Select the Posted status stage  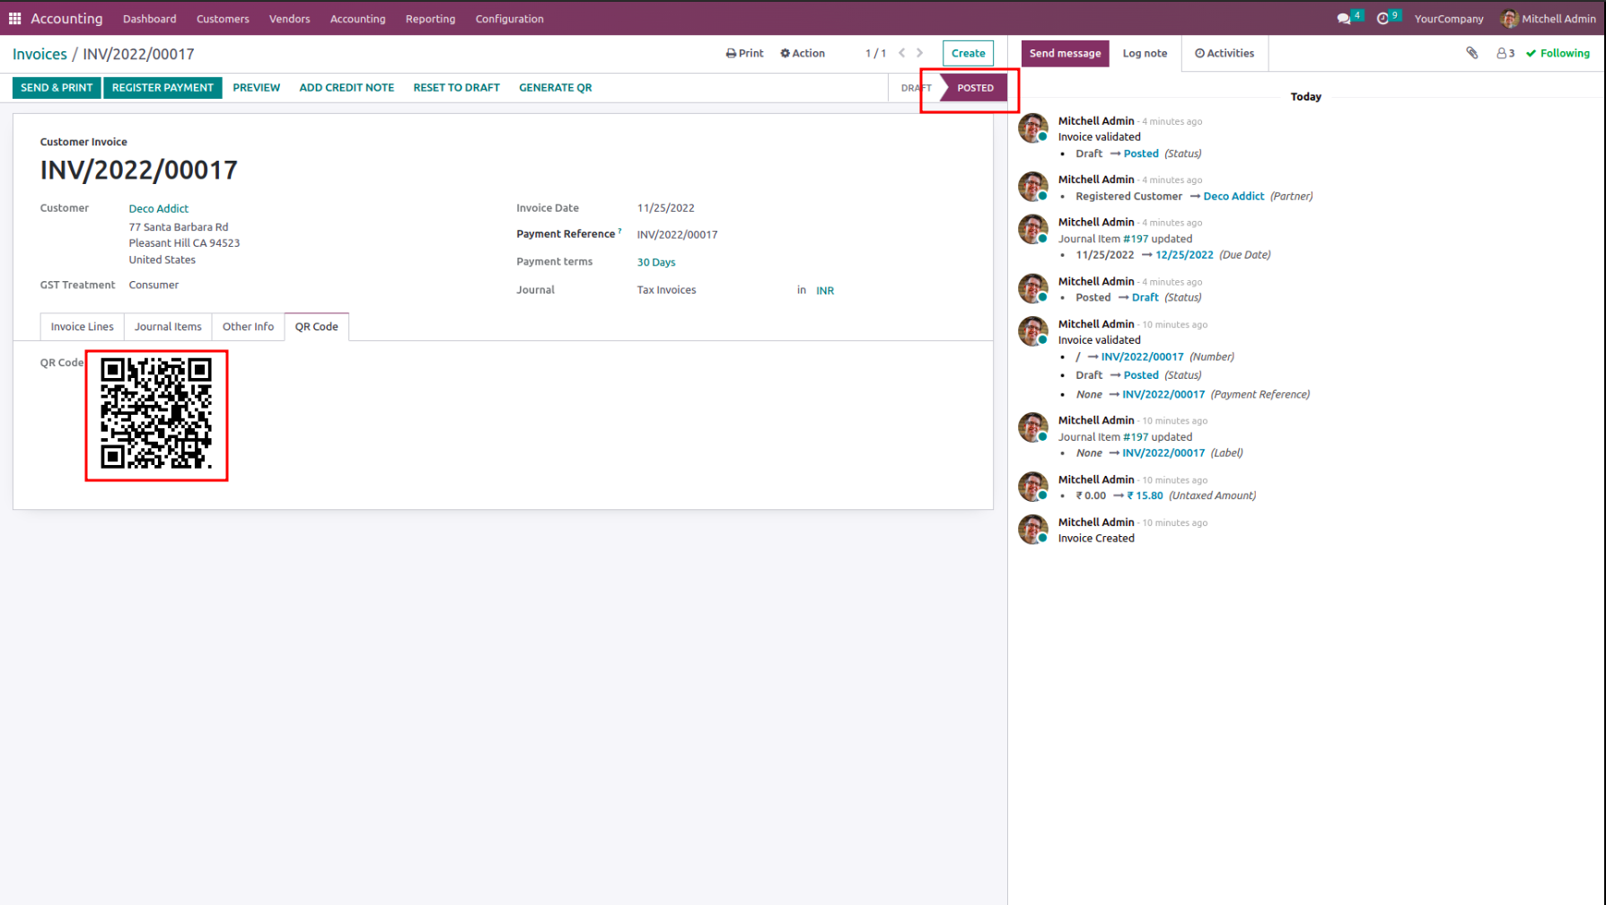pos(974,88)
